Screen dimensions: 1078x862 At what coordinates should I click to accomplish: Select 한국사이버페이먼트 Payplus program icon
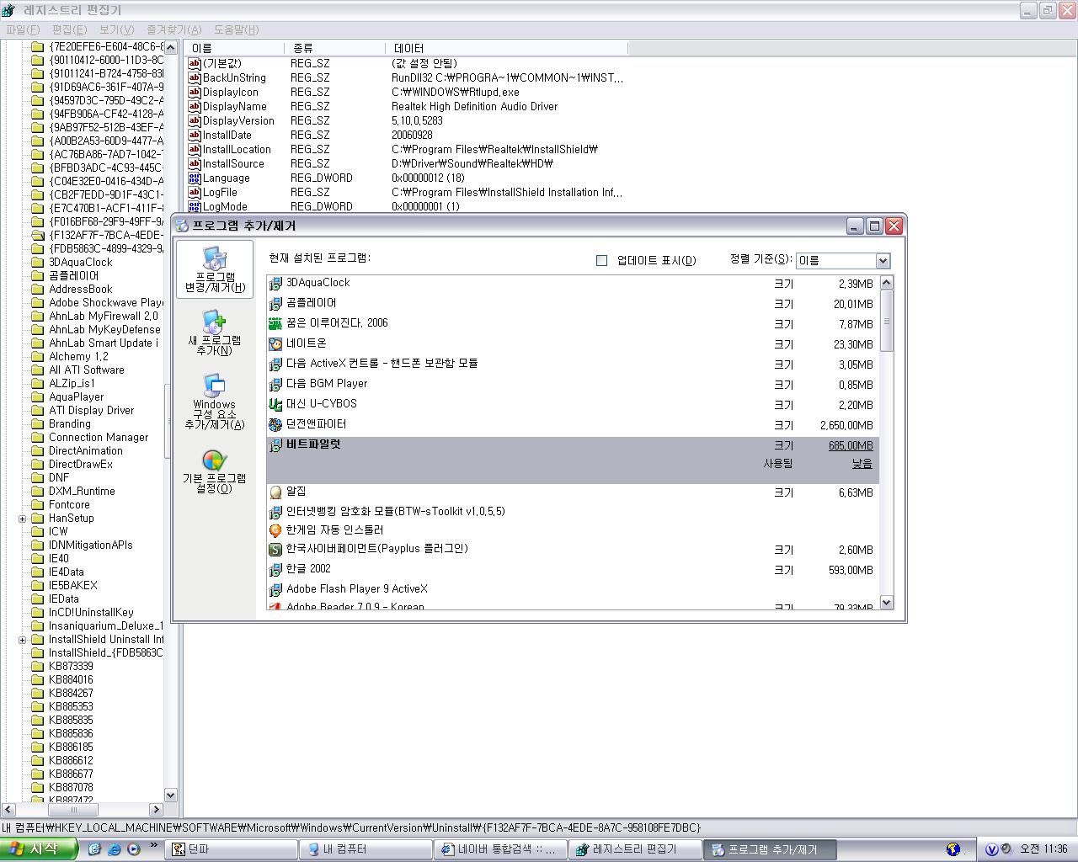pyautogui.click(x=275, y=550)
